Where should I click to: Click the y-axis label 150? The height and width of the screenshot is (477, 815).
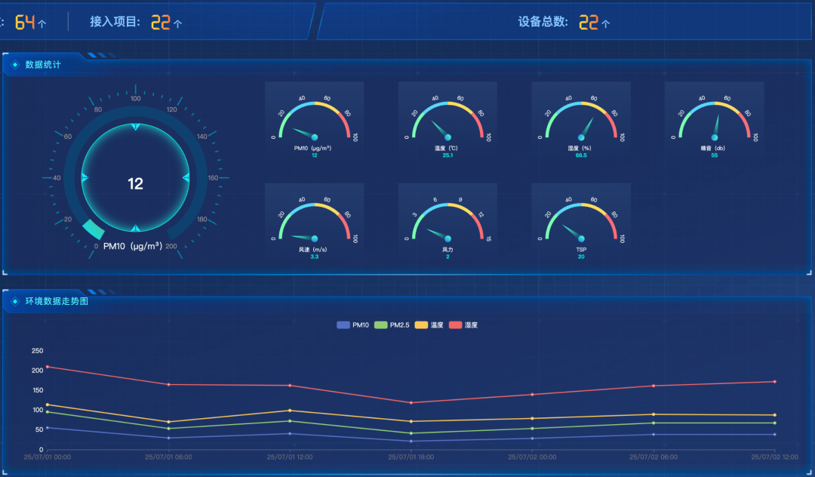pos(38,390)
